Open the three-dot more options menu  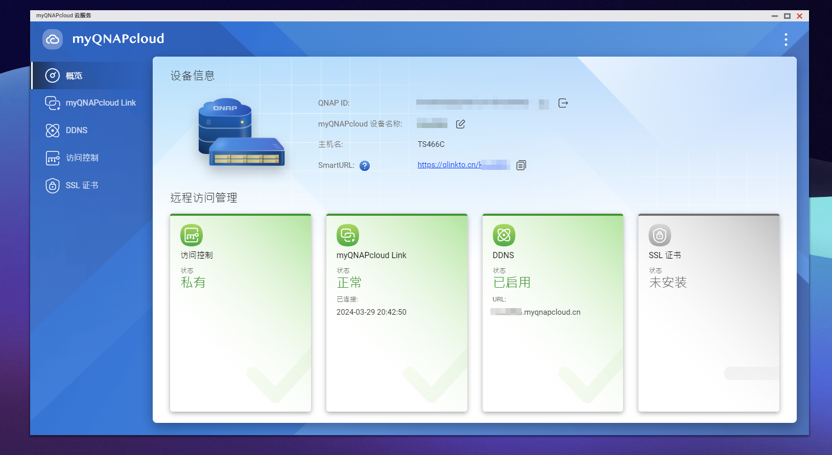tap(786, 39)
